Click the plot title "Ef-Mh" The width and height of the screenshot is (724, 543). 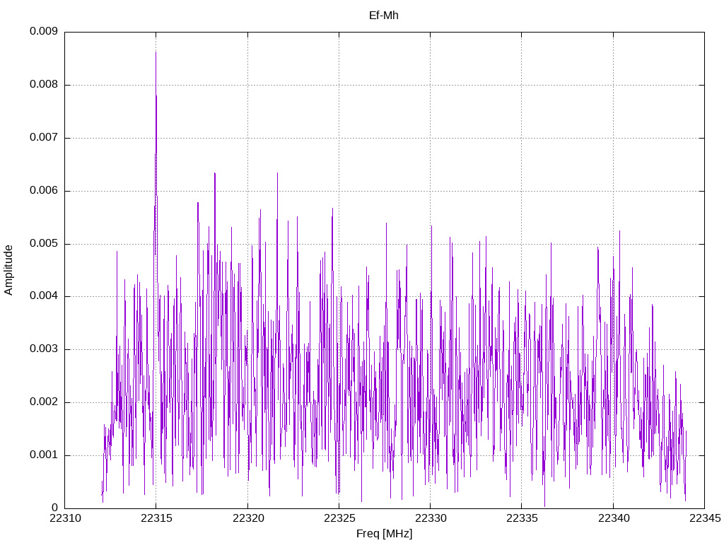tap(384, 15)
